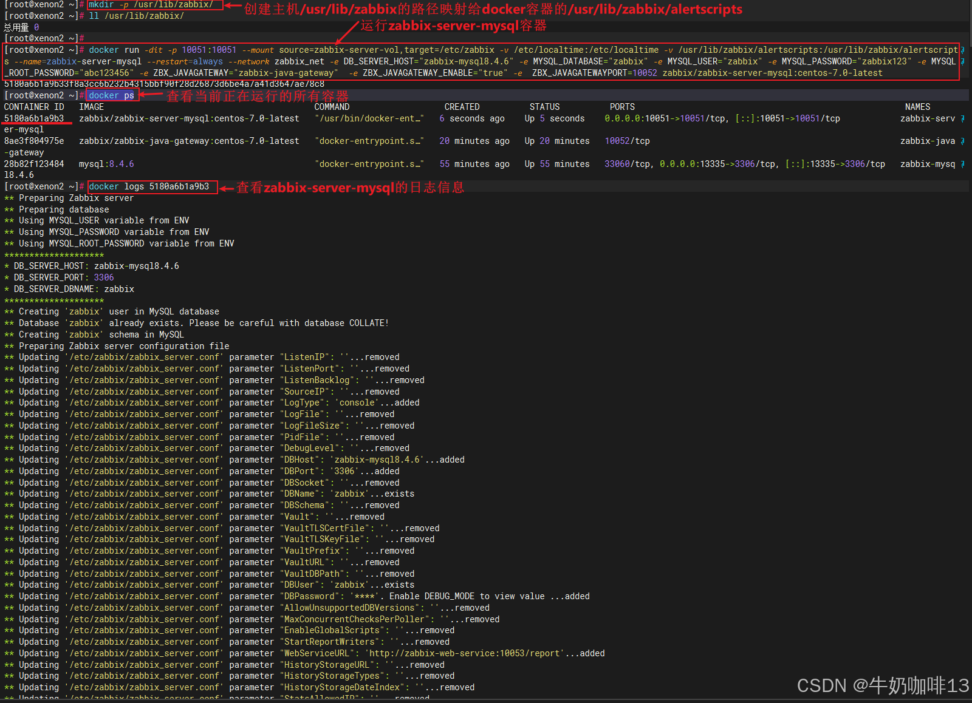Click the "AllowUnsupportedDBVersions" parameter line

247,608
